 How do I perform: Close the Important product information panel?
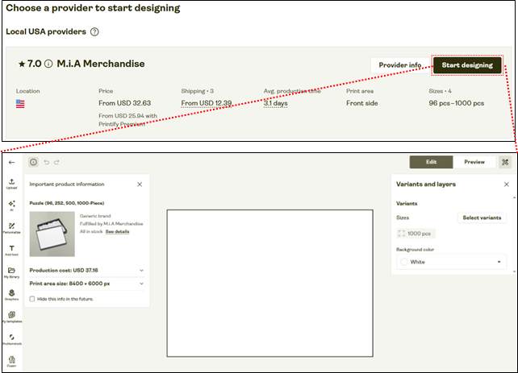[140, 184]
